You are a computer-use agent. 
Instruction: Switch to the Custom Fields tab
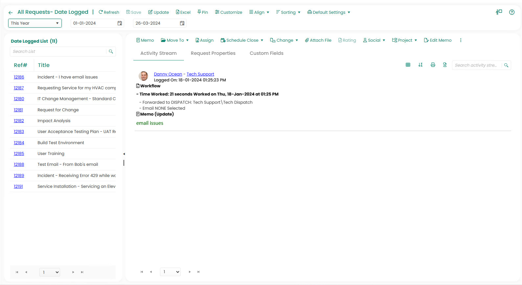click(x=266, y=53)
